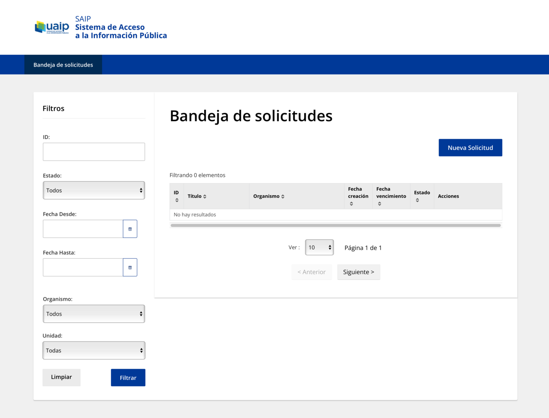Sort by Fecha vencimiento column
The height and width of the screenshot is (418, 549).
[380, 204]
